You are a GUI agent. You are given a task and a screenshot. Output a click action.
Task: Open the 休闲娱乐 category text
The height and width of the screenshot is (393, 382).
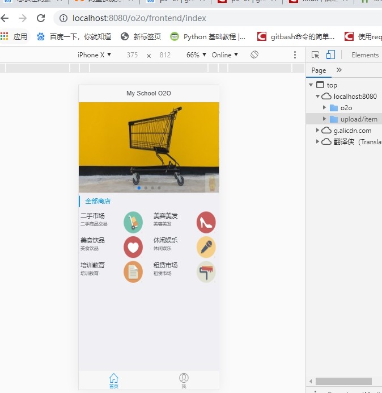[x=165, y=240]
